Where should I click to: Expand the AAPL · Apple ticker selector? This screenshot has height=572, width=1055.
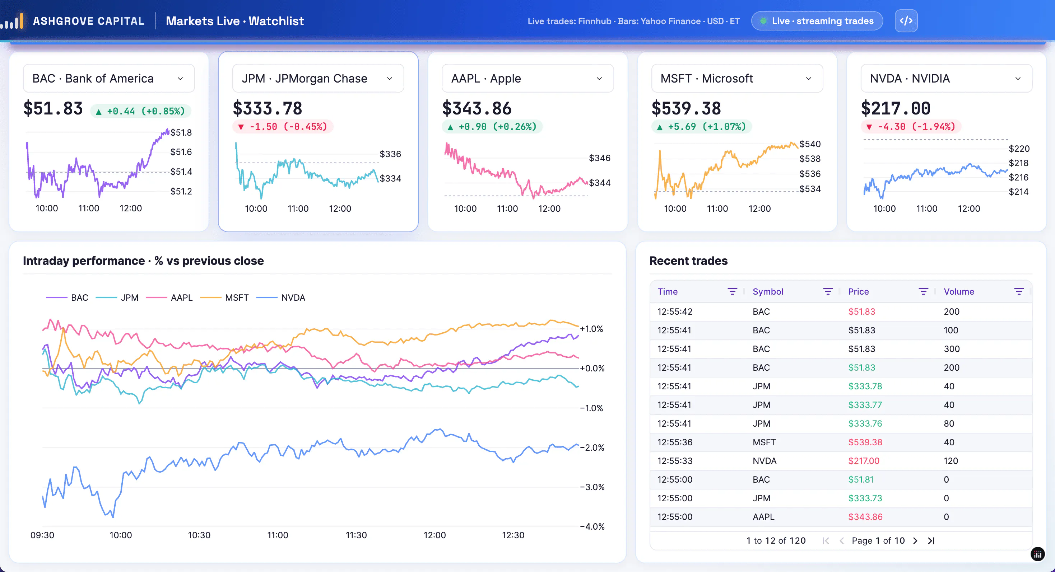[x=527, y=78]
